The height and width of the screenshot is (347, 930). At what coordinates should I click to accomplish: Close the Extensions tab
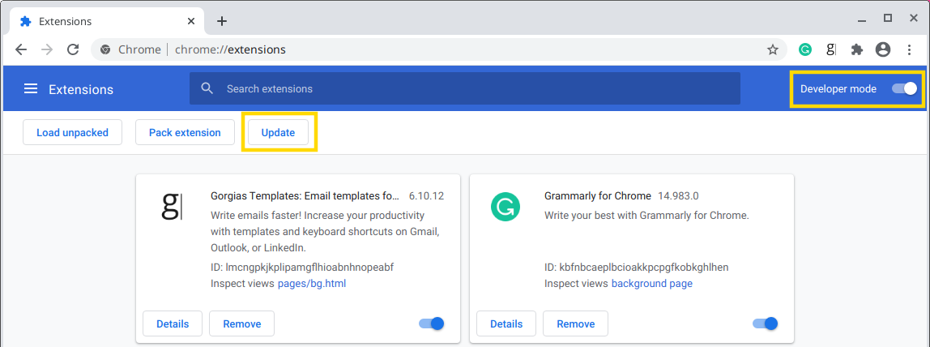191,21
